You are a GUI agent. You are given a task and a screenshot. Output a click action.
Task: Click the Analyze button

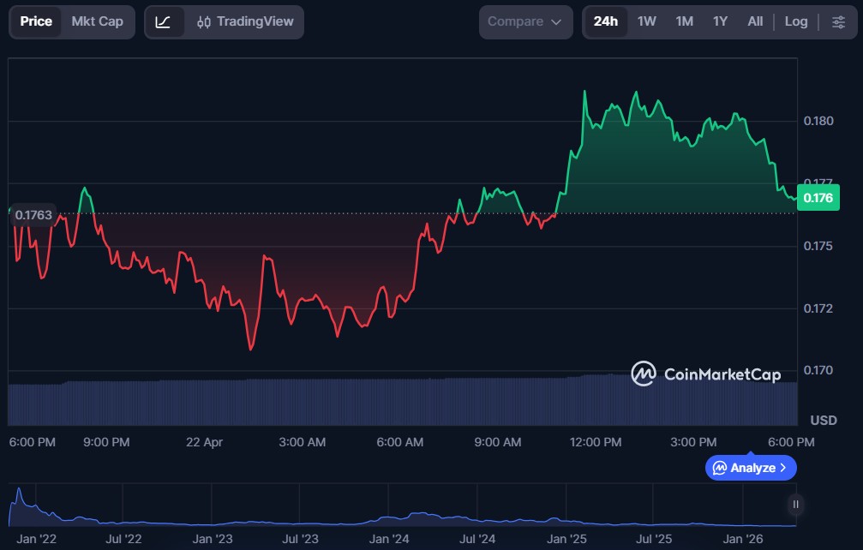751,468
